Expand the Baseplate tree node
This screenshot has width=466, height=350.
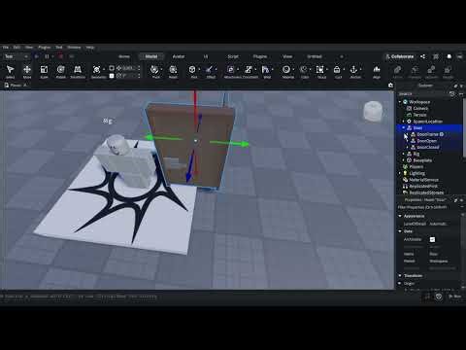pos(404,160)
